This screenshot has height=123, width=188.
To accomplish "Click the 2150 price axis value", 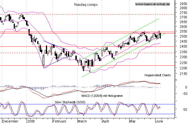I will pos(183,74).
